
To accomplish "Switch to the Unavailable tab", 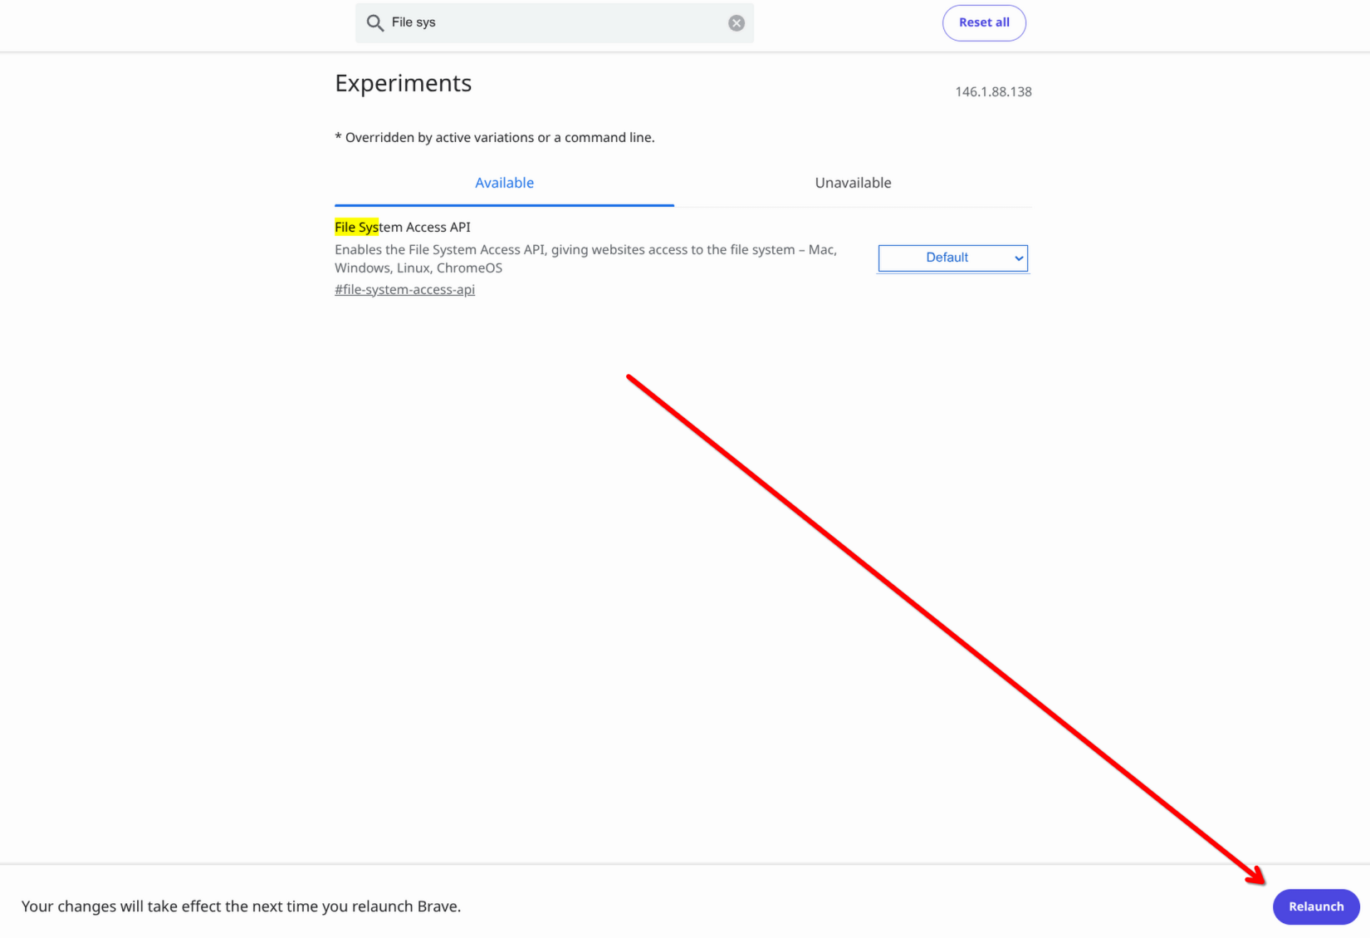I will (853, 183).
